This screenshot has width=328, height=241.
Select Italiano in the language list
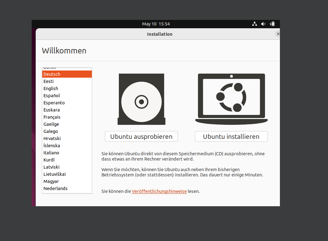click(x=67, y=152)
